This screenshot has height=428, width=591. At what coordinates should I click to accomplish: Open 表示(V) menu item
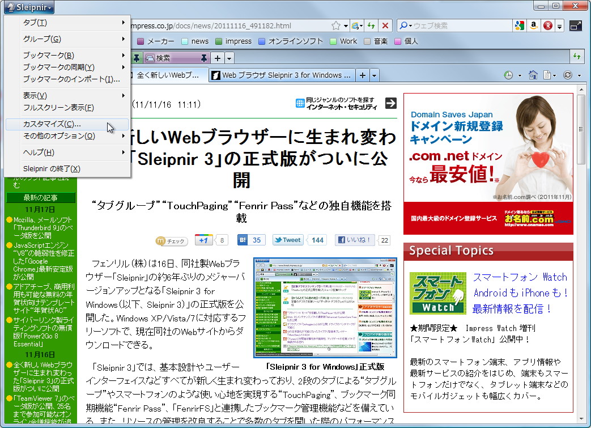click(x=67, y=95)
